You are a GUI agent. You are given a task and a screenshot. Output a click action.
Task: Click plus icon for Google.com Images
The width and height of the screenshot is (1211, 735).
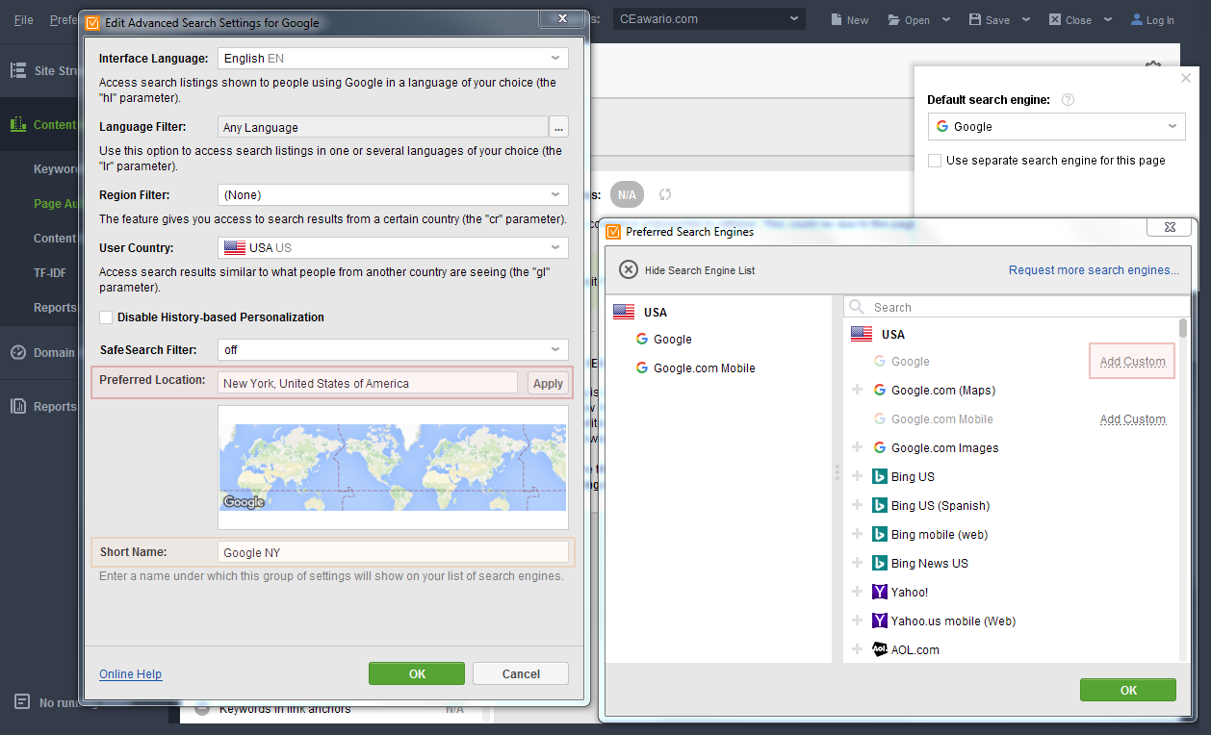click(x=858, y=447)
